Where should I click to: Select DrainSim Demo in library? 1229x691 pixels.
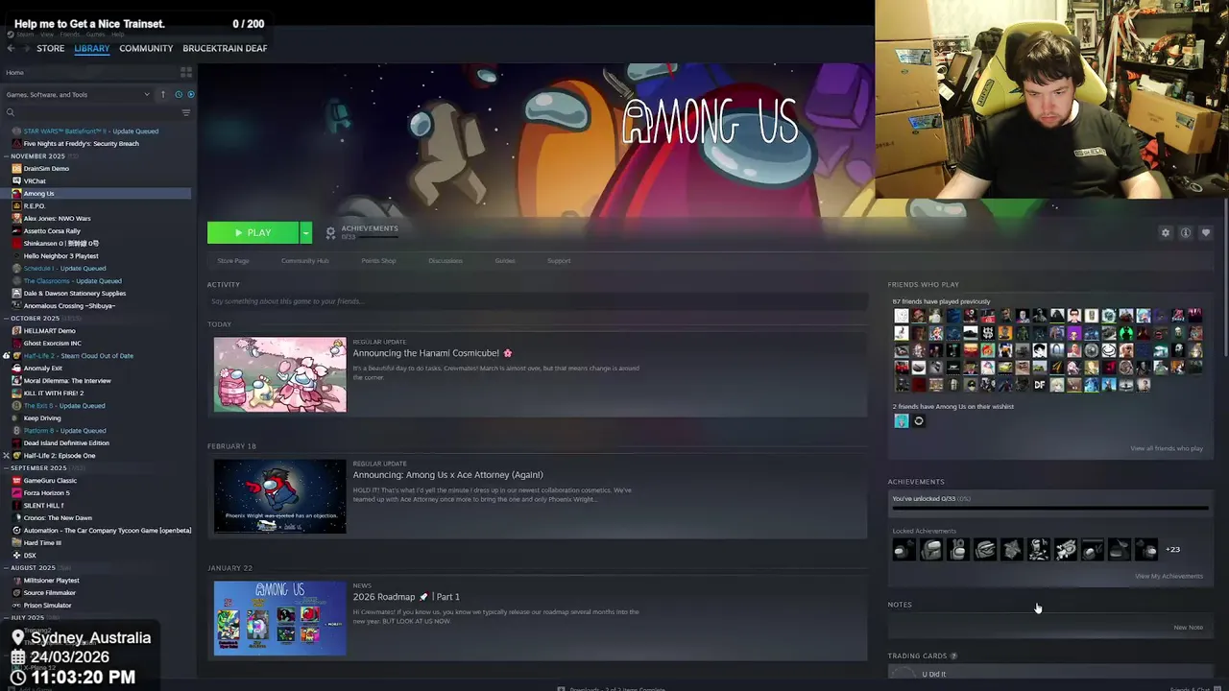point(46,168)
